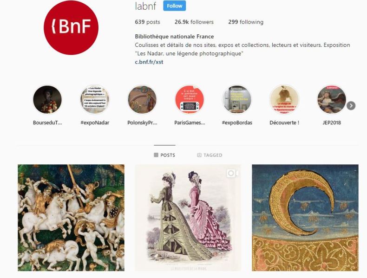
Task: Click the video camera icon on the fashion post
Action: (233, 173)
